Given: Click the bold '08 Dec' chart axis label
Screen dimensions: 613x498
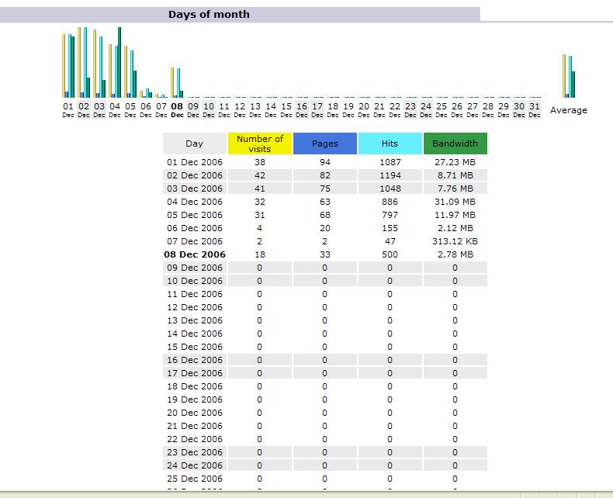Looking at the screenshot, I should [x=177, y=109].
